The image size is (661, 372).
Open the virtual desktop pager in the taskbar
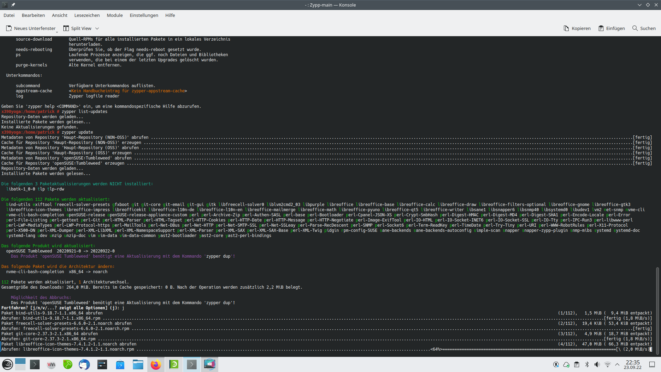click(x=20, y=364)
